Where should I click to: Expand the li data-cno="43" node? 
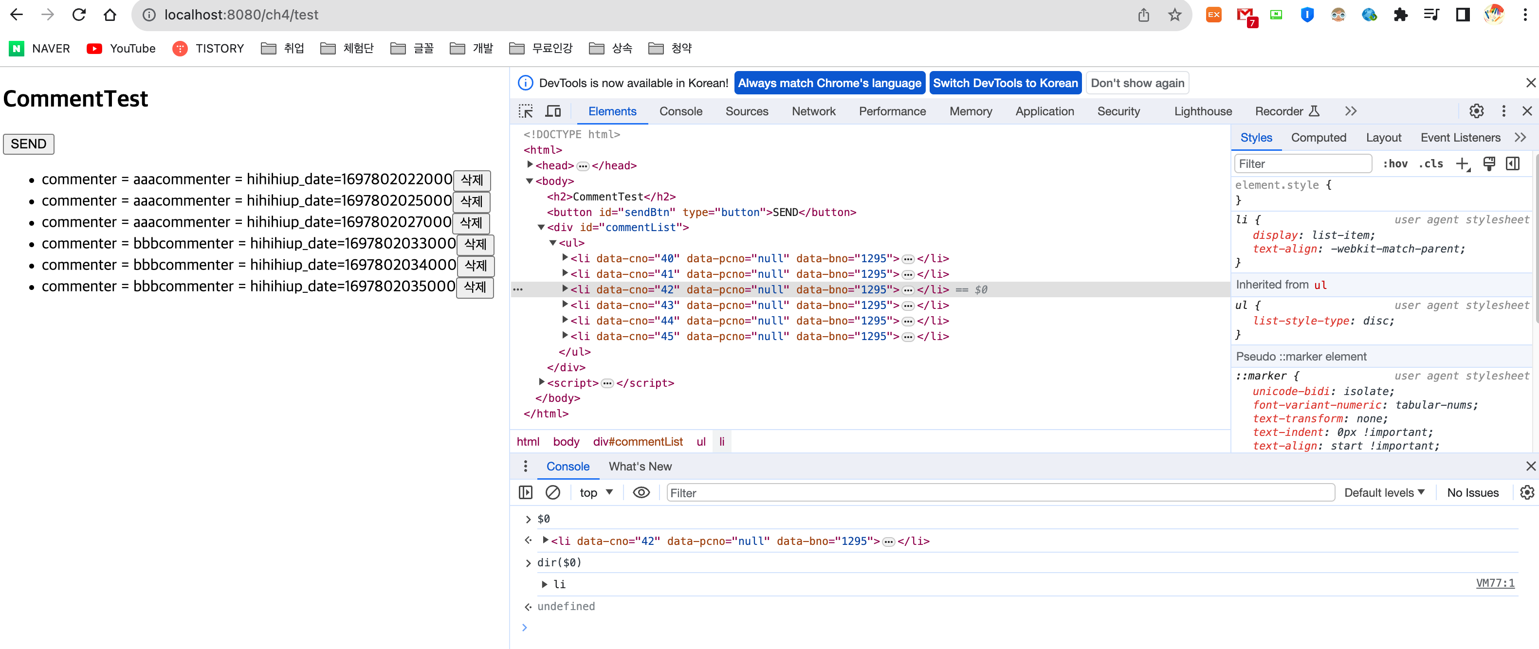click(565, 305)
